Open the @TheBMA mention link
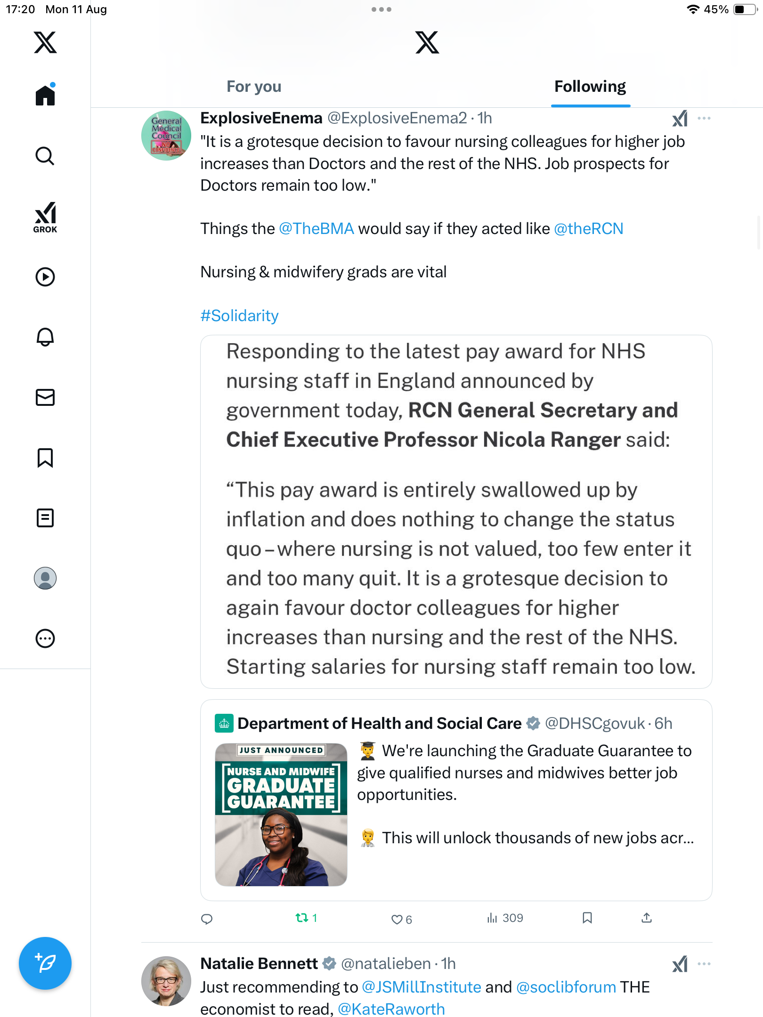Image resolution: width=763 pixels, height=1017 pixels. 316,229
